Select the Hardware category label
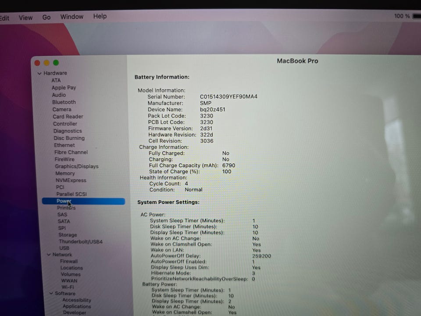This screenshot has height=316, width=421. point(55,73)
